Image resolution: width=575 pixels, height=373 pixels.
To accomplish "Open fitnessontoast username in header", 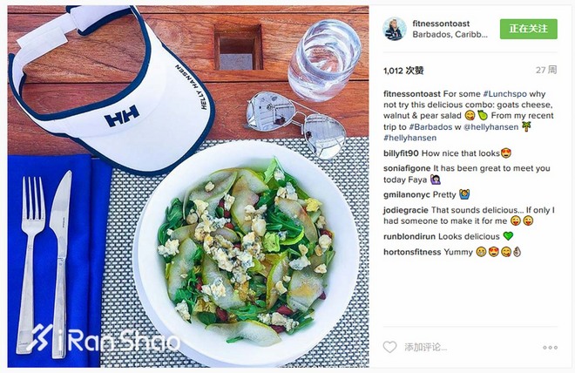I will point(441,24).
